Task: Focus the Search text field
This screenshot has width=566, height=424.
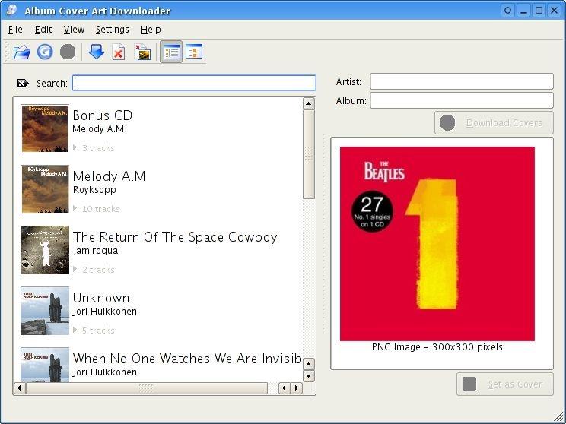Action: [x=194, y=83]
